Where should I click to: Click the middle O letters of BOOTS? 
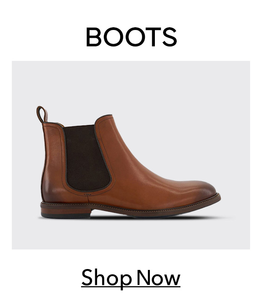124,37
